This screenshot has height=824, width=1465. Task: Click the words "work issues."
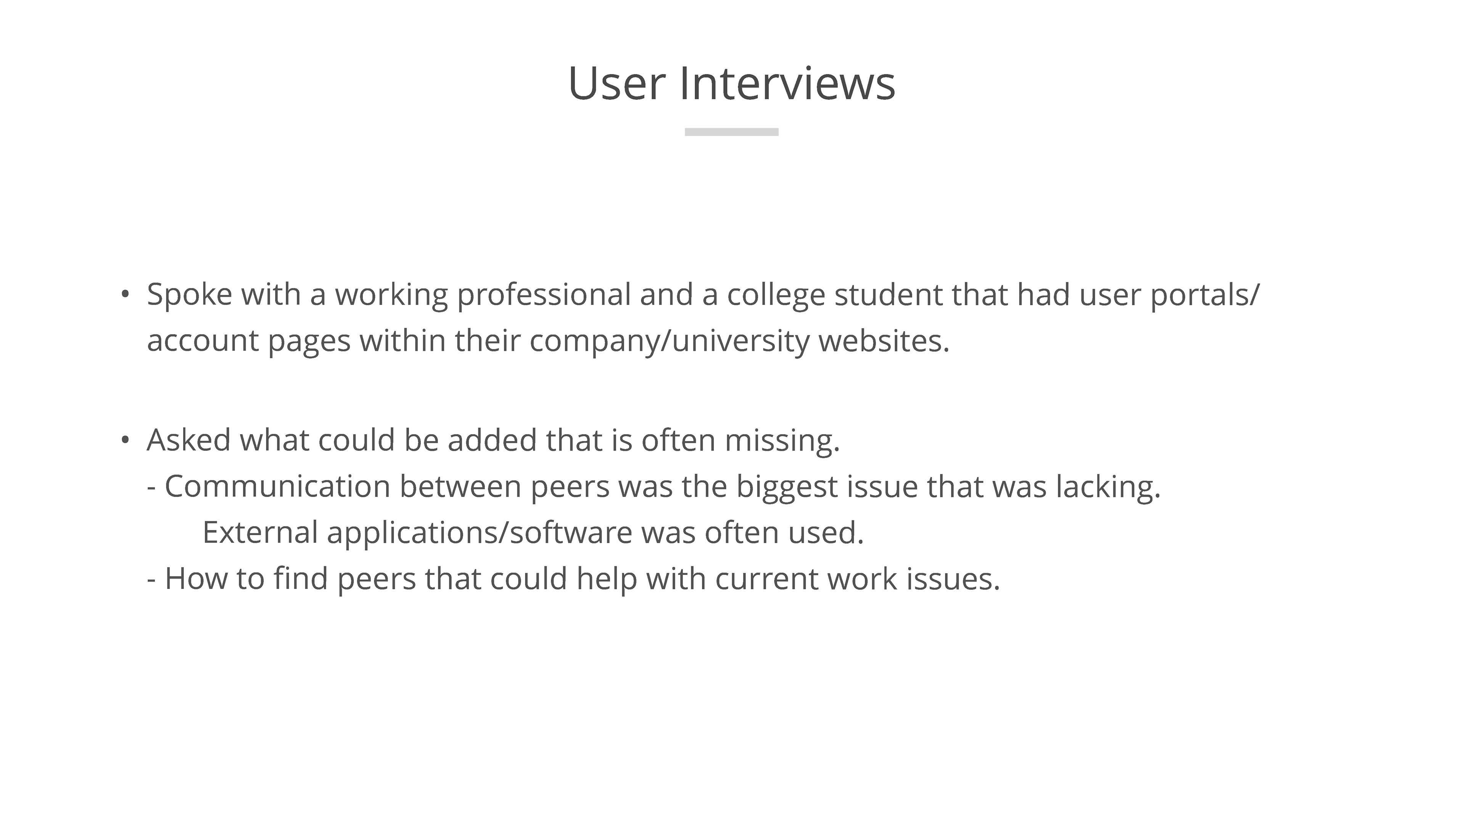(913, 578)
